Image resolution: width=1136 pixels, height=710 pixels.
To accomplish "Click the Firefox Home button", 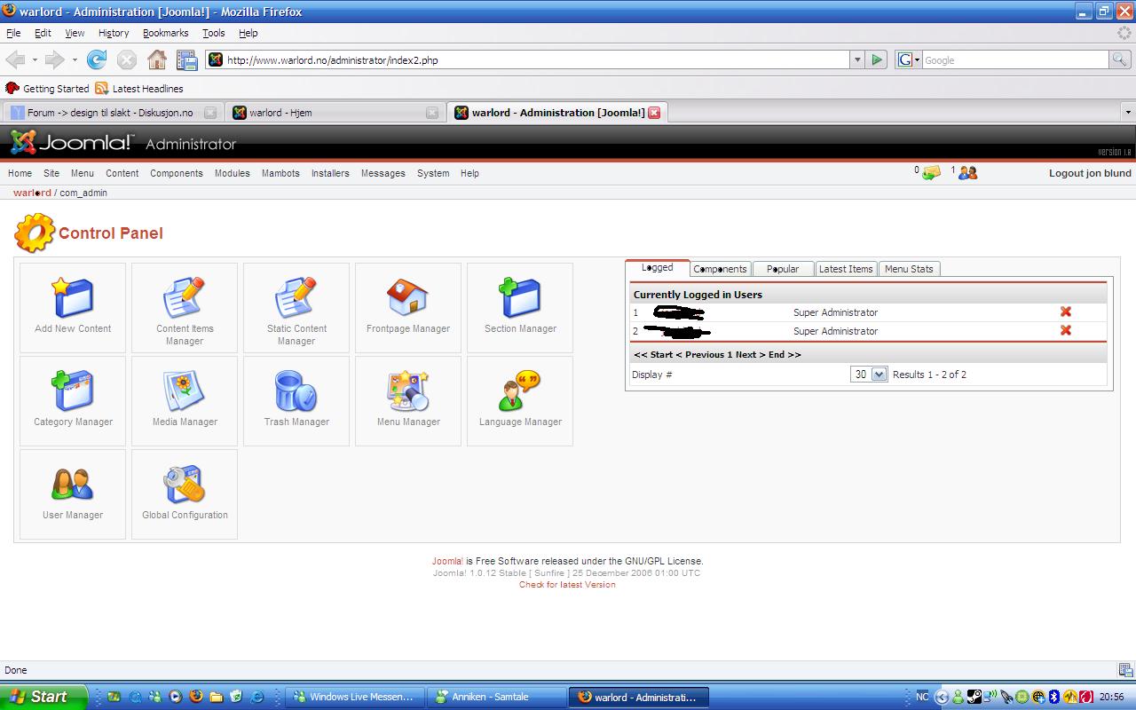I will pos(157,59).
